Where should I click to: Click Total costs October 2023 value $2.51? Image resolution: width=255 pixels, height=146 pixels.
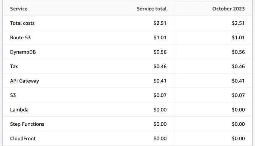238,23
